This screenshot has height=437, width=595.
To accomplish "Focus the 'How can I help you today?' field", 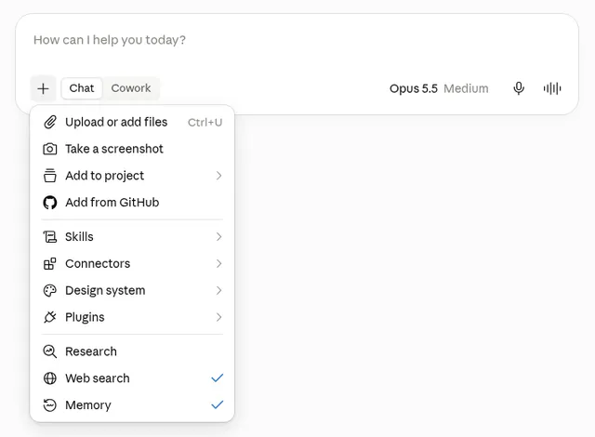I will click(297, 40).
